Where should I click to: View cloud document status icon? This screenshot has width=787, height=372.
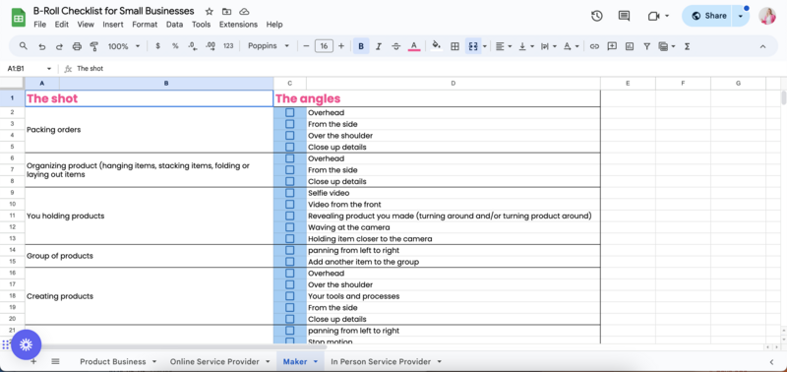[x=244, y=11]
